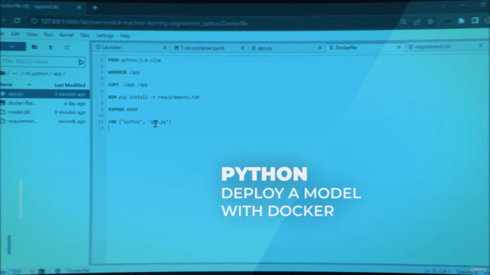Toggle the browser side panel icon

tap(475, 21)
